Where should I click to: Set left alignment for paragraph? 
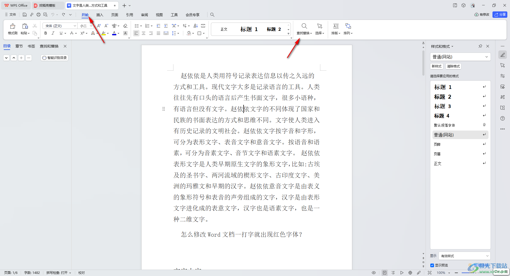tap(136, 33)
